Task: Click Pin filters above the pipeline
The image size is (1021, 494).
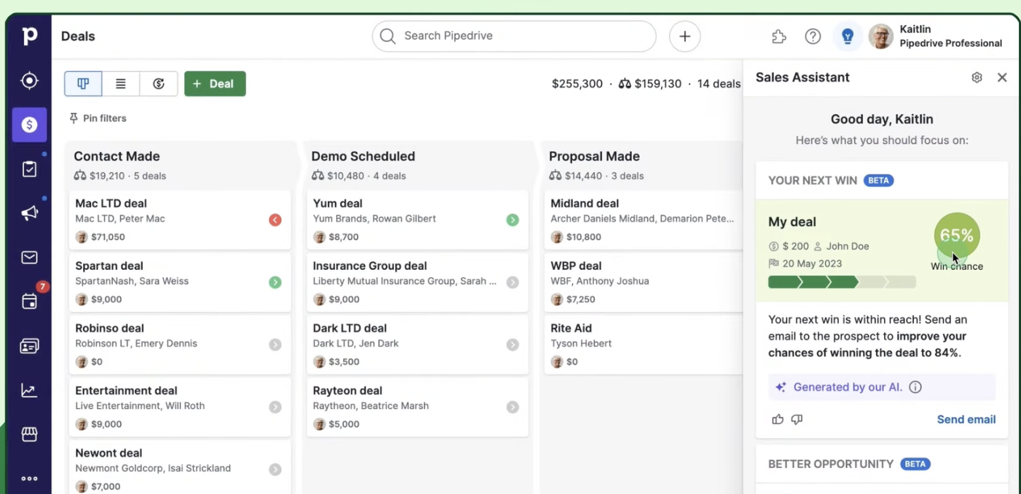Action: 97,118
